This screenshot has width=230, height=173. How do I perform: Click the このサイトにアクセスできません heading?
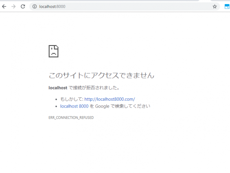click(101, 76)
